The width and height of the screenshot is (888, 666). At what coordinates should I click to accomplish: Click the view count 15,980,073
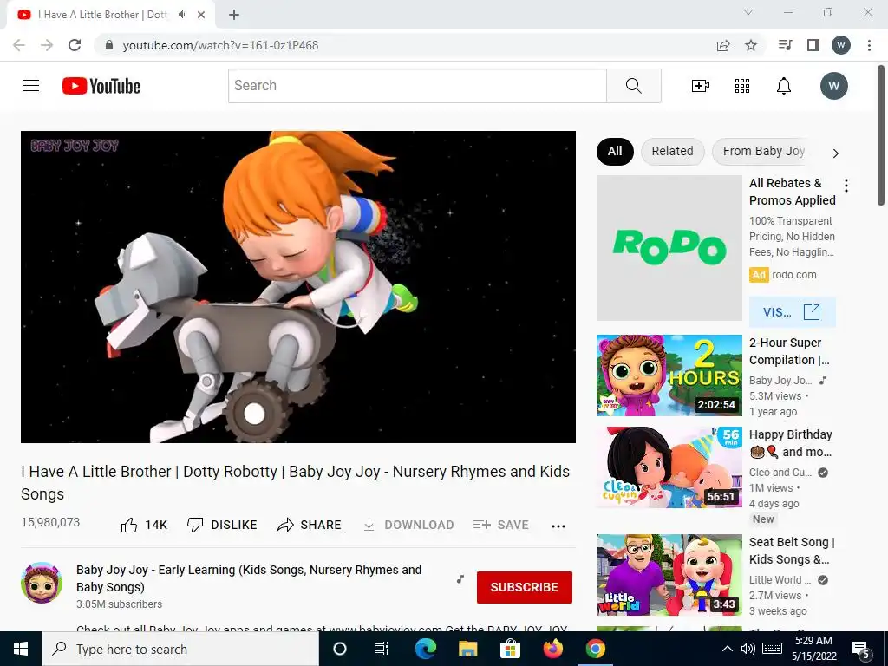50,522
